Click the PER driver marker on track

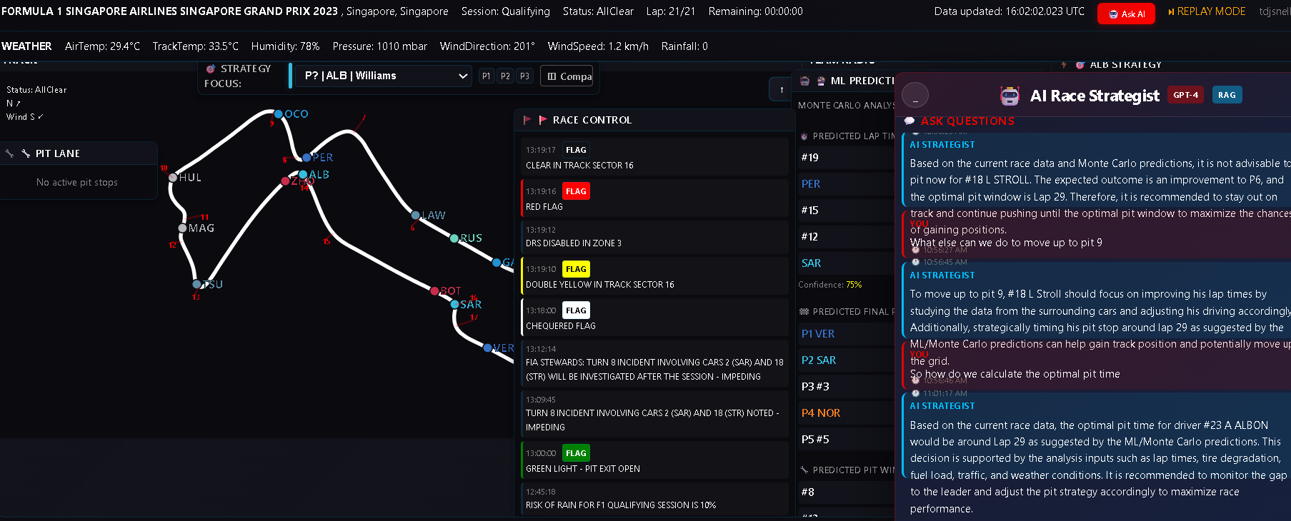(306, 158)
